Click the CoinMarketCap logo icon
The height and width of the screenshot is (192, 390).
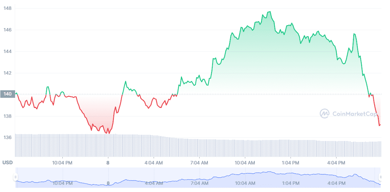pos(325,113)
